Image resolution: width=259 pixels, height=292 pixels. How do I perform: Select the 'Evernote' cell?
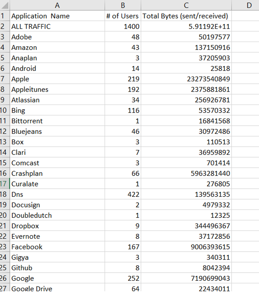click(57, 236)
